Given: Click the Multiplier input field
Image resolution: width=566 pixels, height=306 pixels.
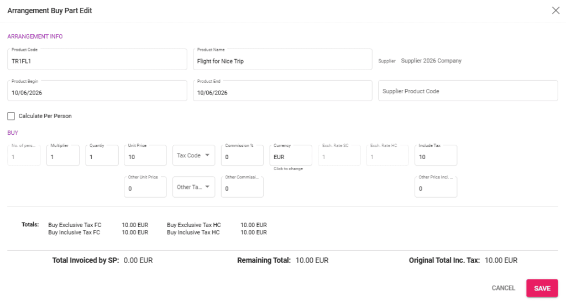Looking at the screenshot, I should pos(63,157).
